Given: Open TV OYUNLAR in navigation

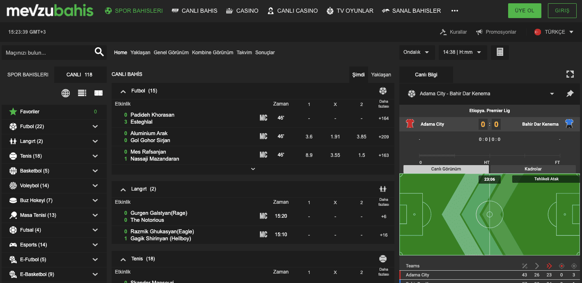Looking at the screenshot, I should click(350, 11).
